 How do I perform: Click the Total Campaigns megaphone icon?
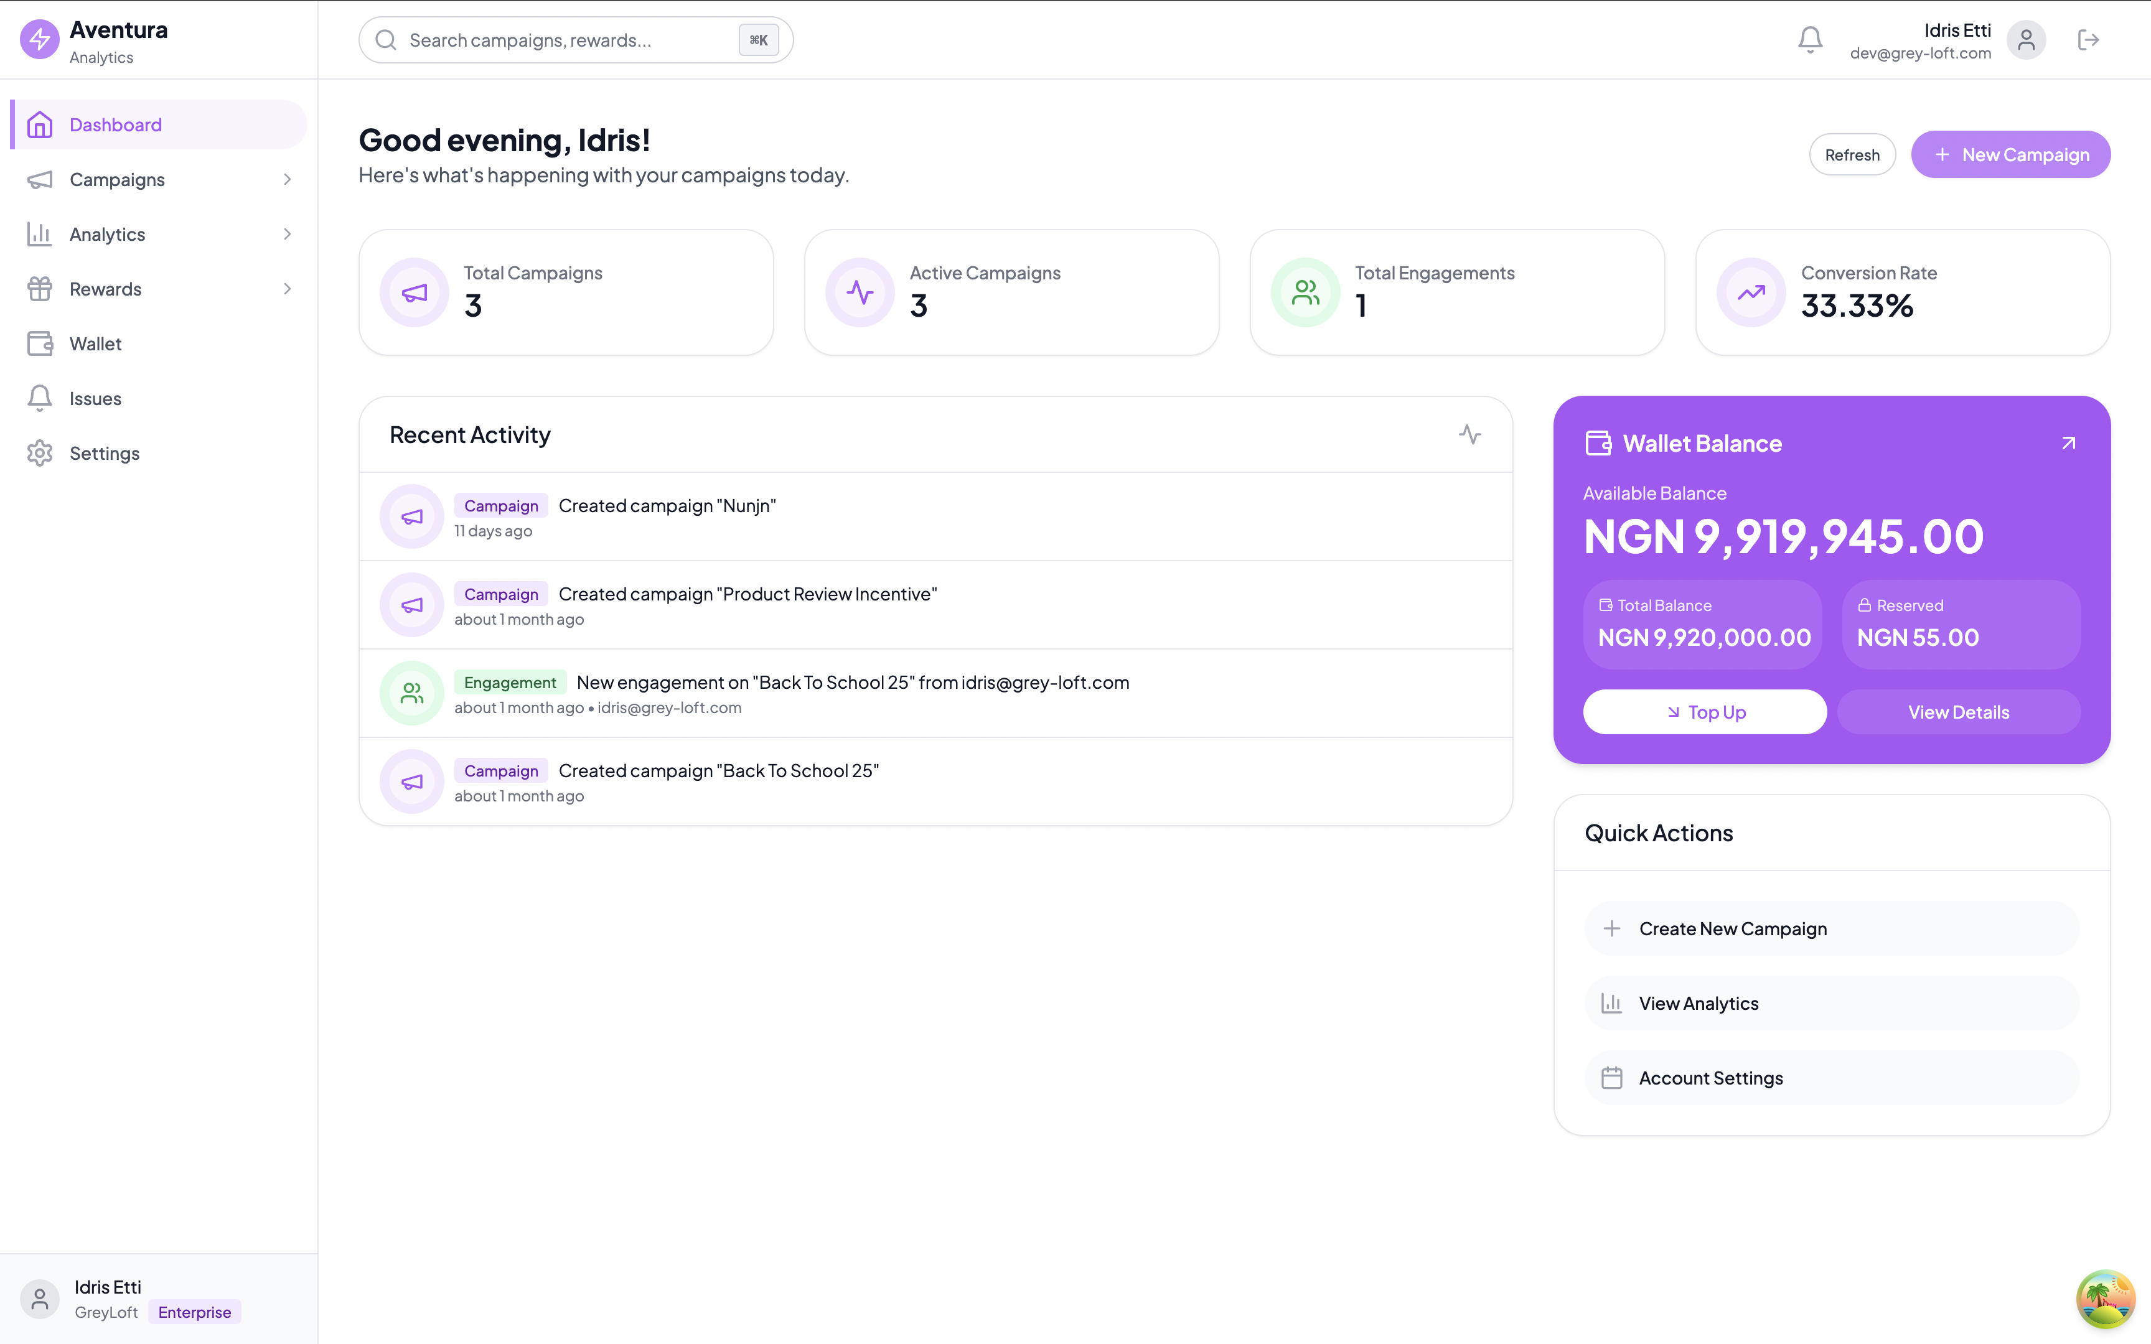click(414, 292)
